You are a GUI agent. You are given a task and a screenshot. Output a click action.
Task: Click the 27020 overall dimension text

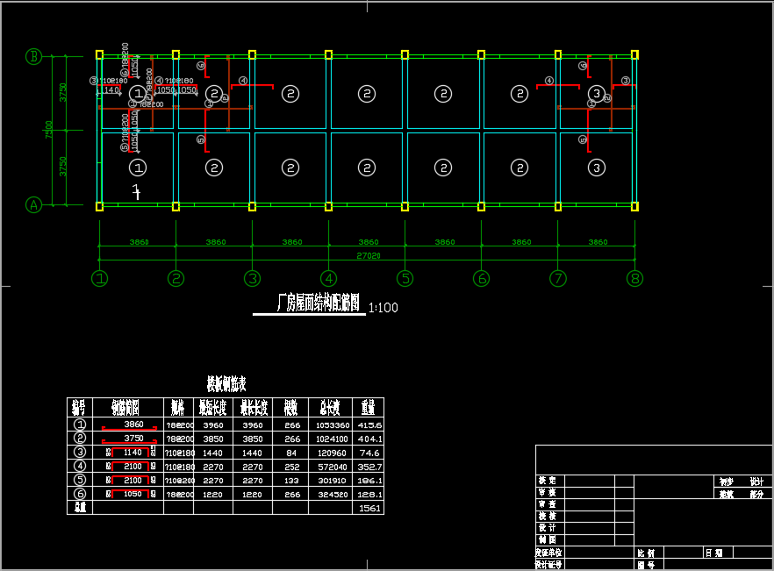(368, 255)
